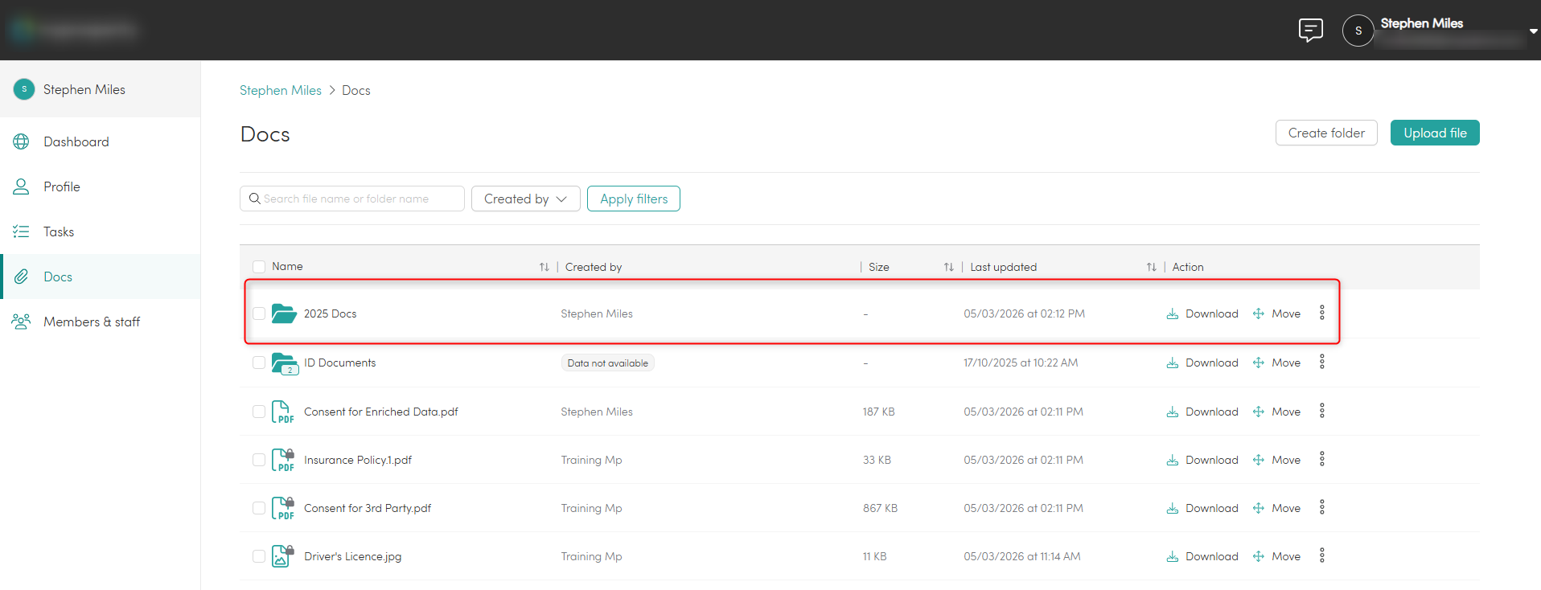Focus the file or folder name search field
The height and width of the screenshot is (590, 1541).
point(352,199)
